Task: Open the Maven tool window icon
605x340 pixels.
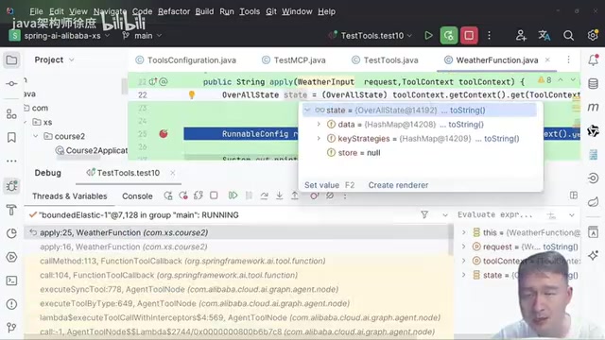Action: (x=593, y=107)
